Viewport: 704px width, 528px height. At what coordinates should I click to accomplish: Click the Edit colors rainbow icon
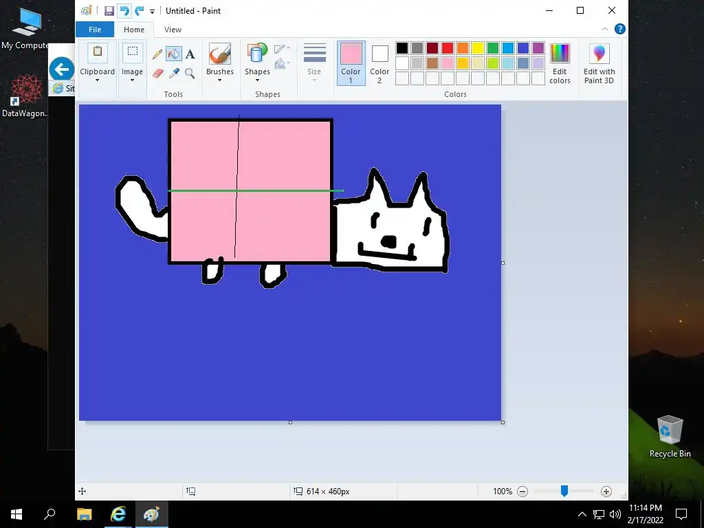click(x=560, y=54)
